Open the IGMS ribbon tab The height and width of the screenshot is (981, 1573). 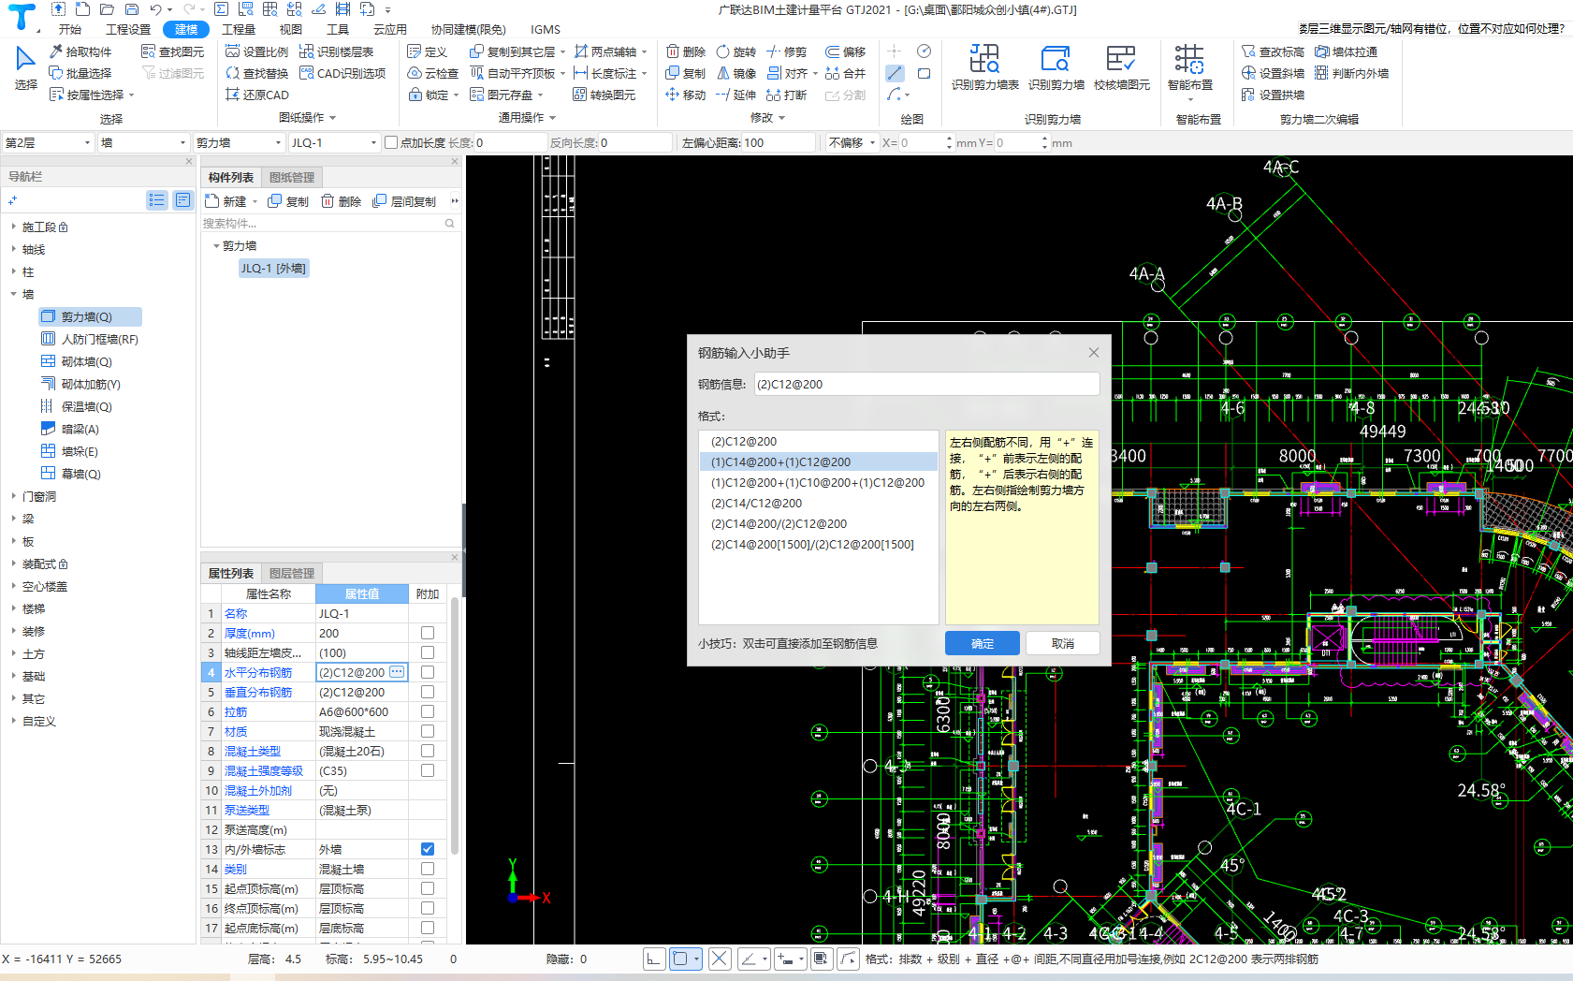coord(546,29)
